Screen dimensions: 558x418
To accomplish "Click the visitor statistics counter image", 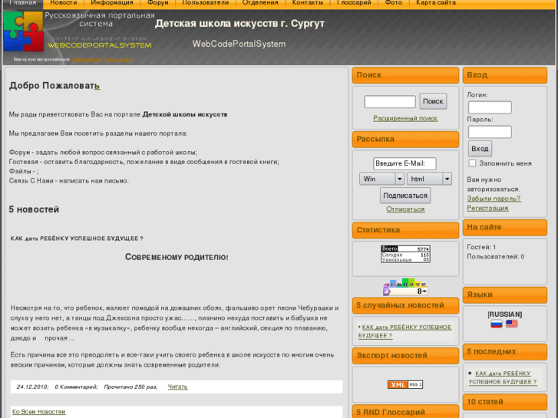I will coord(405,254).
